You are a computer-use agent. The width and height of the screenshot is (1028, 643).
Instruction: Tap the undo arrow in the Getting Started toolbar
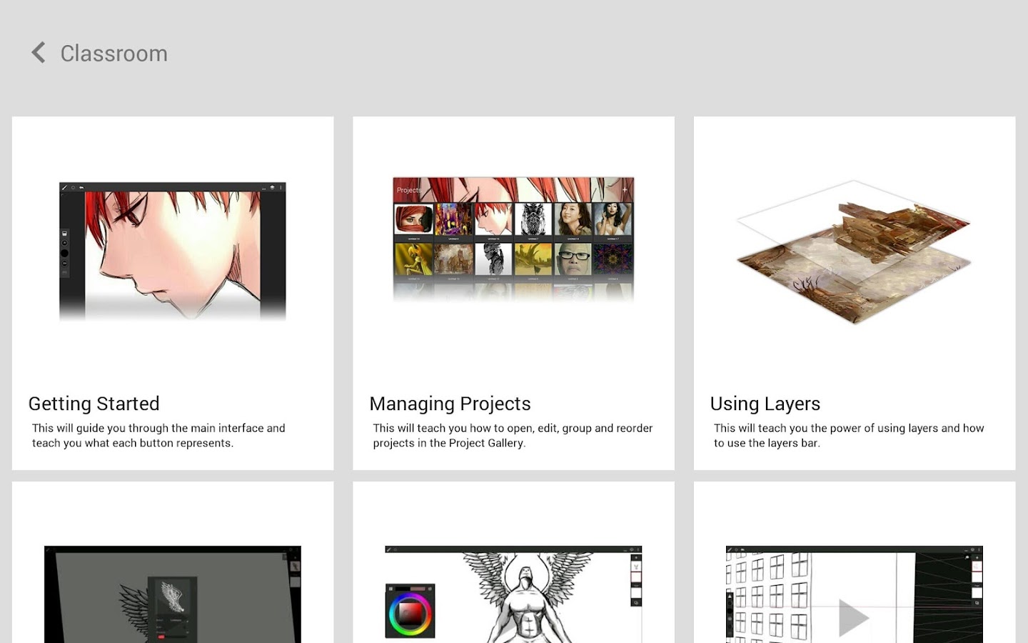coord(81,186)
